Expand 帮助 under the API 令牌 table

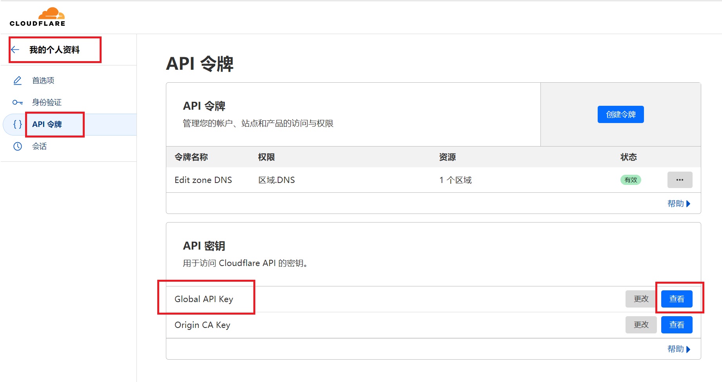(x=678, y=203)
